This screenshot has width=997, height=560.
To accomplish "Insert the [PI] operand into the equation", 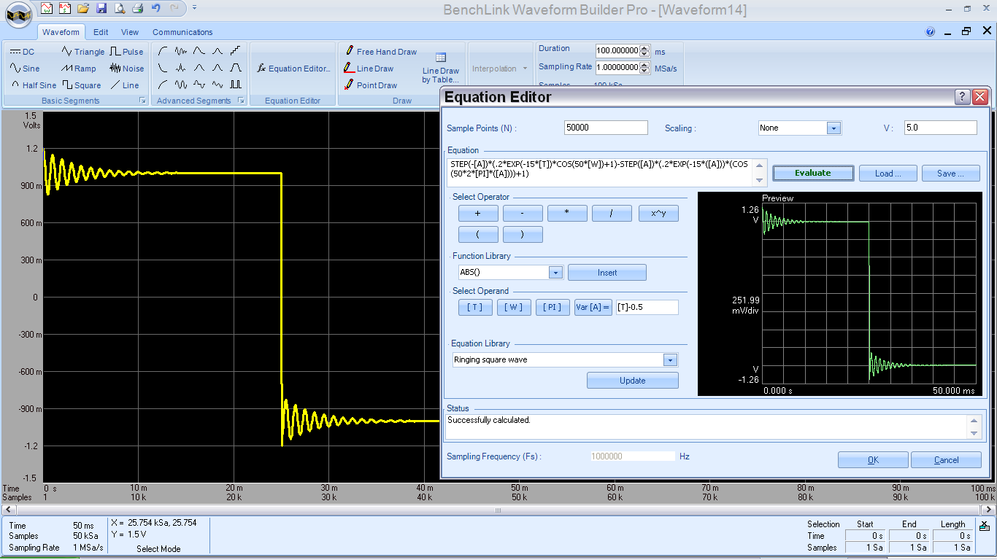I will coord(553,307).
